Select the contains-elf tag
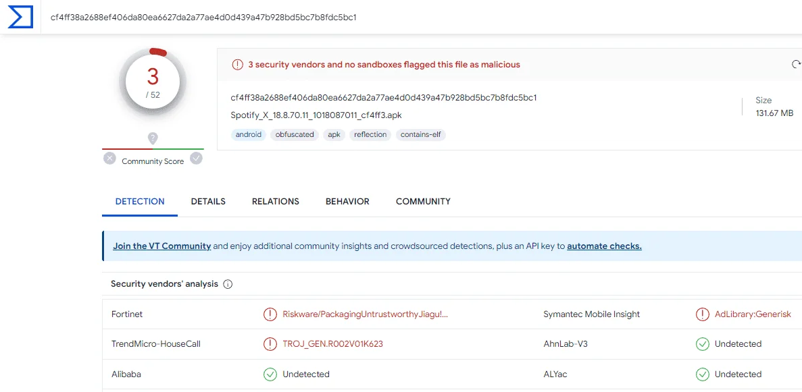The height and width of the screenshot is (392, 802). click(420, 135)
